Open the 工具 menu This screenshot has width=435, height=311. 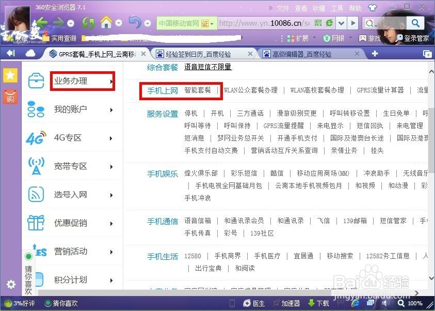tap(337, 8)
